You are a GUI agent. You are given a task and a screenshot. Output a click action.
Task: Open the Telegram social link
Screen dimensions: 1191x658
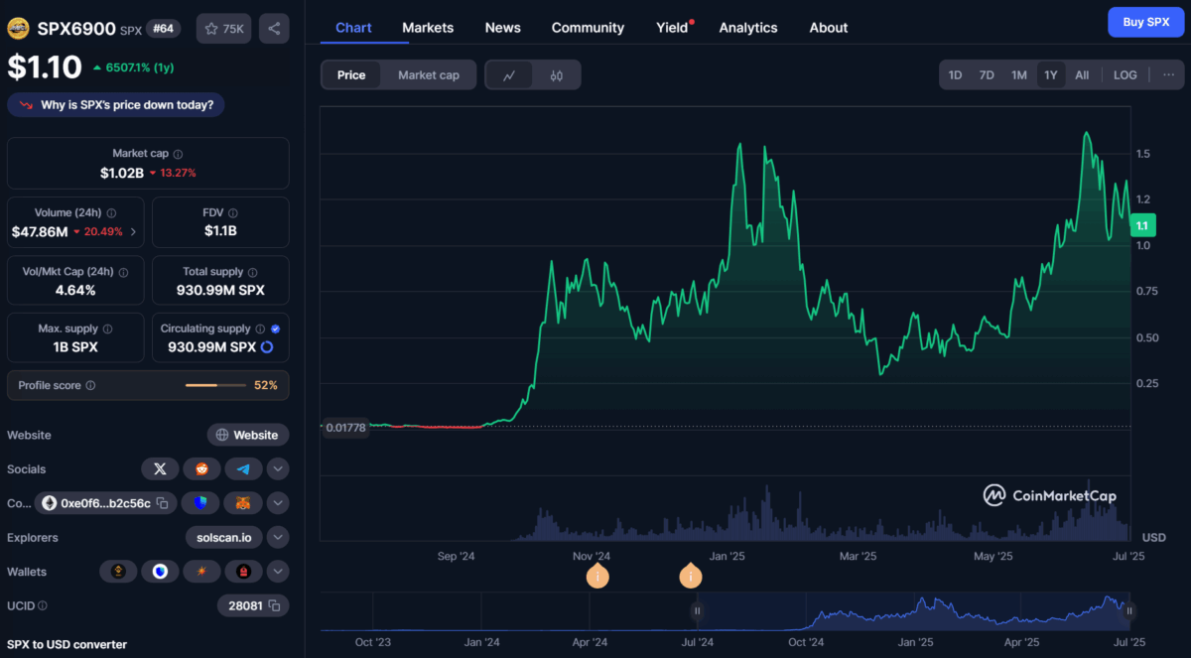point(243,468)
